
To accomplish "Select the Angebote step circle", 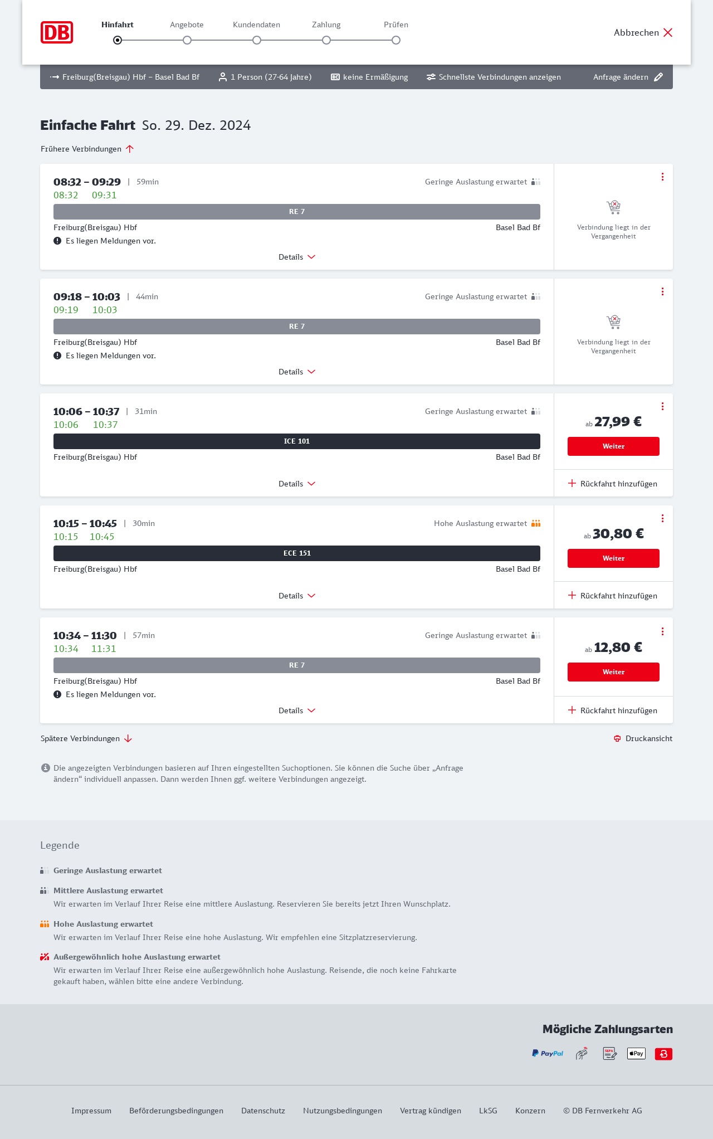I will (x=187, y=40).
